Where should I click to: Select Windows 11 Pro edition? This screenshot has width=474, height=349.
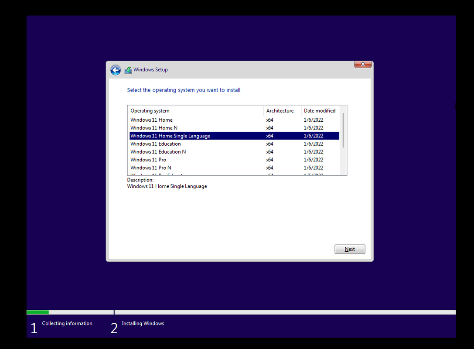coord(234,160)
